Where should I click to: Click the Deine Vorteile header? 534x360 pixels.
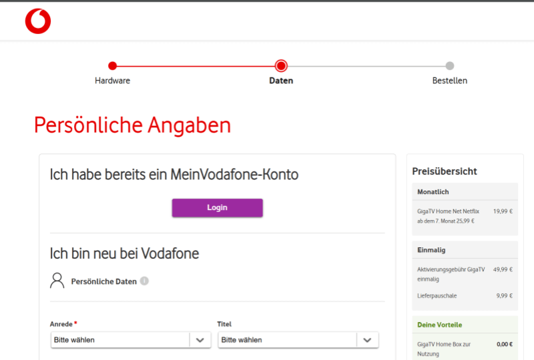[465, 325]
